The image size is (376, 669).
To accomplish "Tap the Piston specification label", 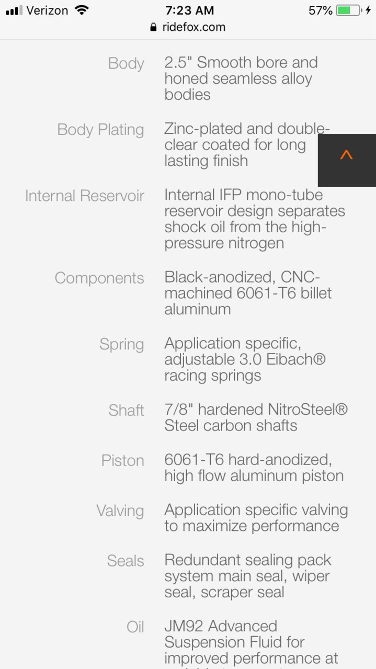I will [122, 460].
